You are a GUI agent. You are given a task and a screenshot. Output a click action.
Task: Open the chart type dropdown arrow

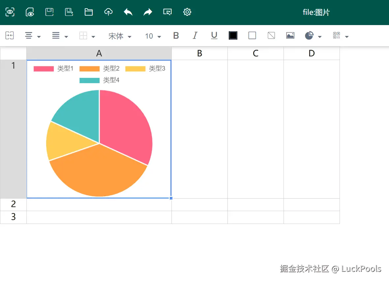[320, 37]
